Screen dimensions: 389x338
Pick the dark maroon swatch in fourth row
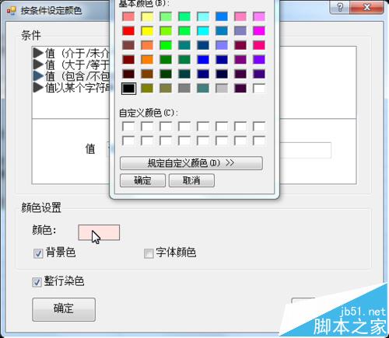128,60
